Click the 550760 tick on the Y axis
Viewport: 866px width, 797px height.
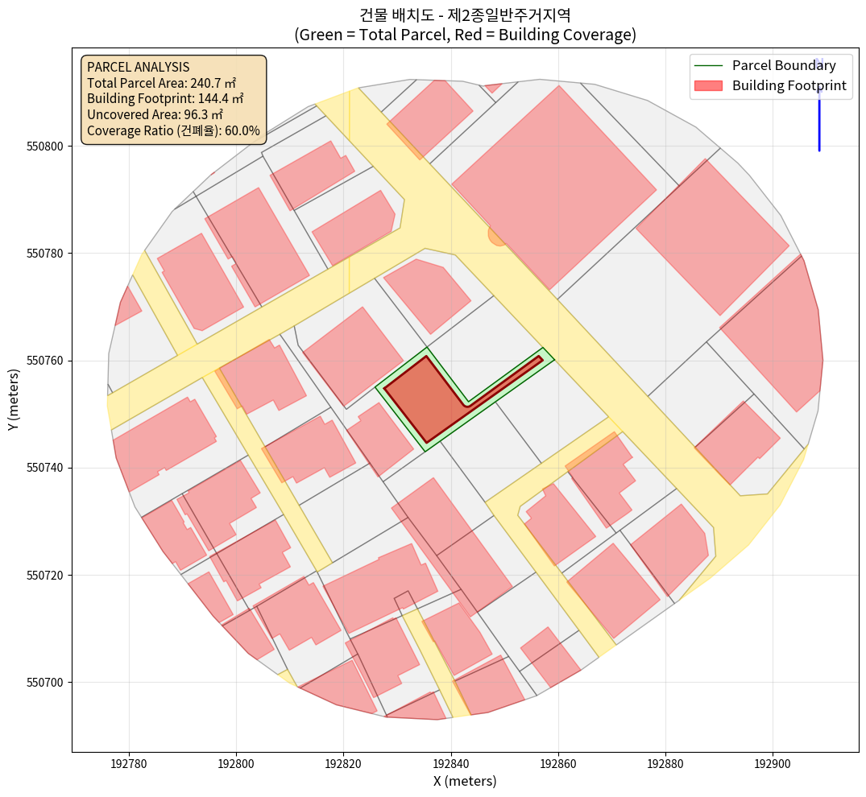(x=47, y=361)
